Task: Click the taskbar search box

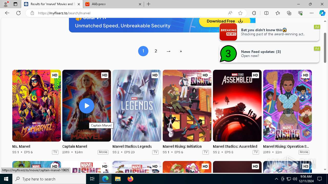Action: pyautogui.click(x=49, y=179)
